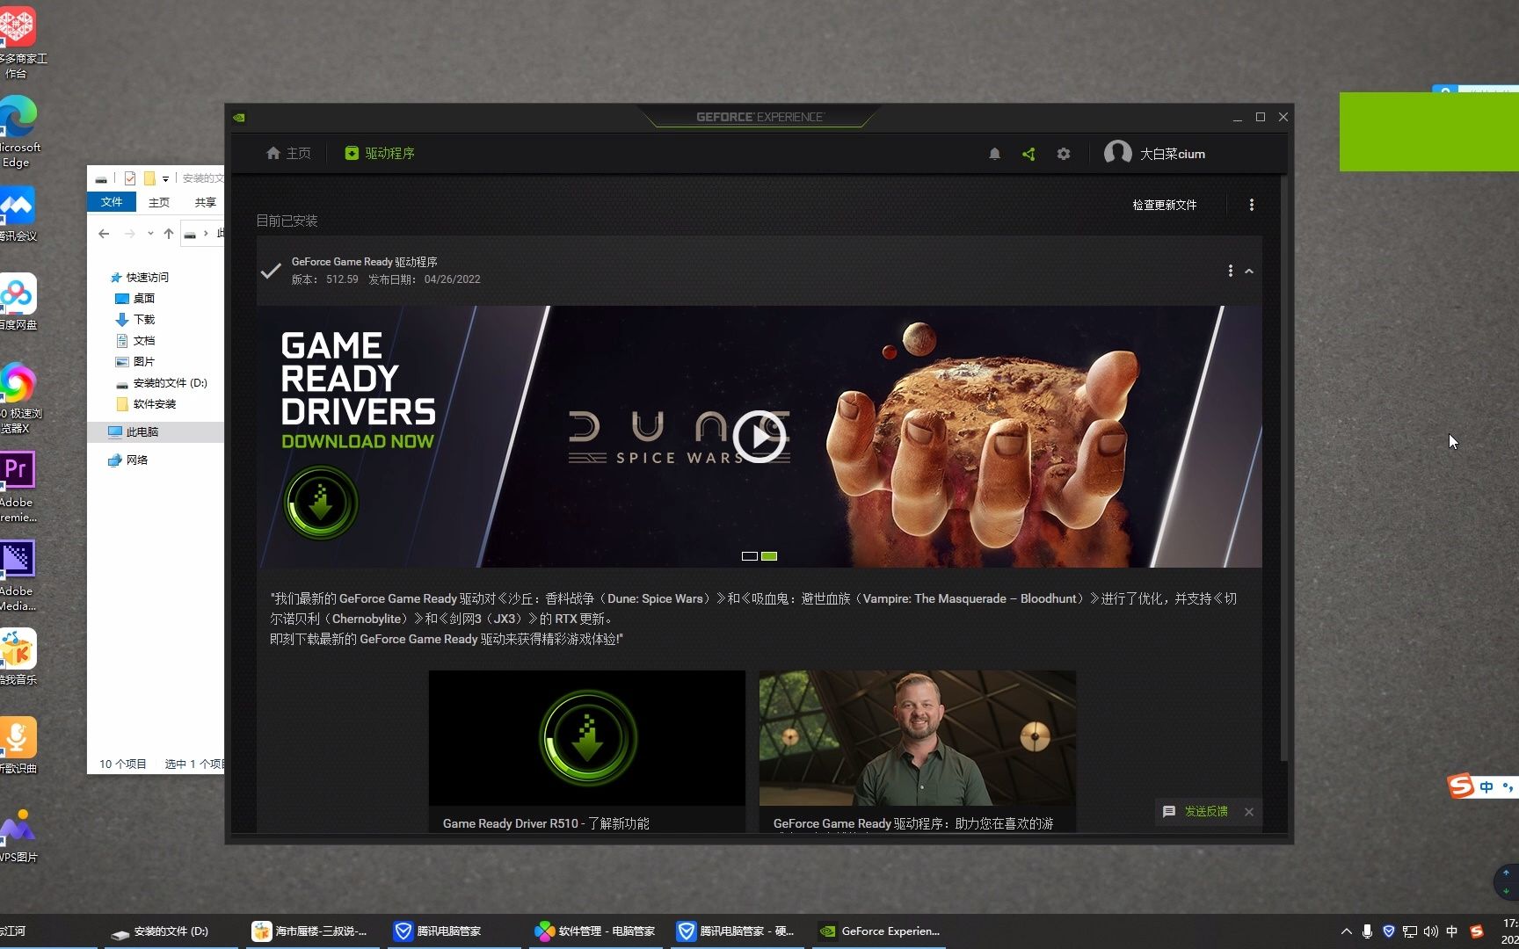
Task: Select 安装的文件 (D:) in navigation pane
Action: (x=162, y=382)
